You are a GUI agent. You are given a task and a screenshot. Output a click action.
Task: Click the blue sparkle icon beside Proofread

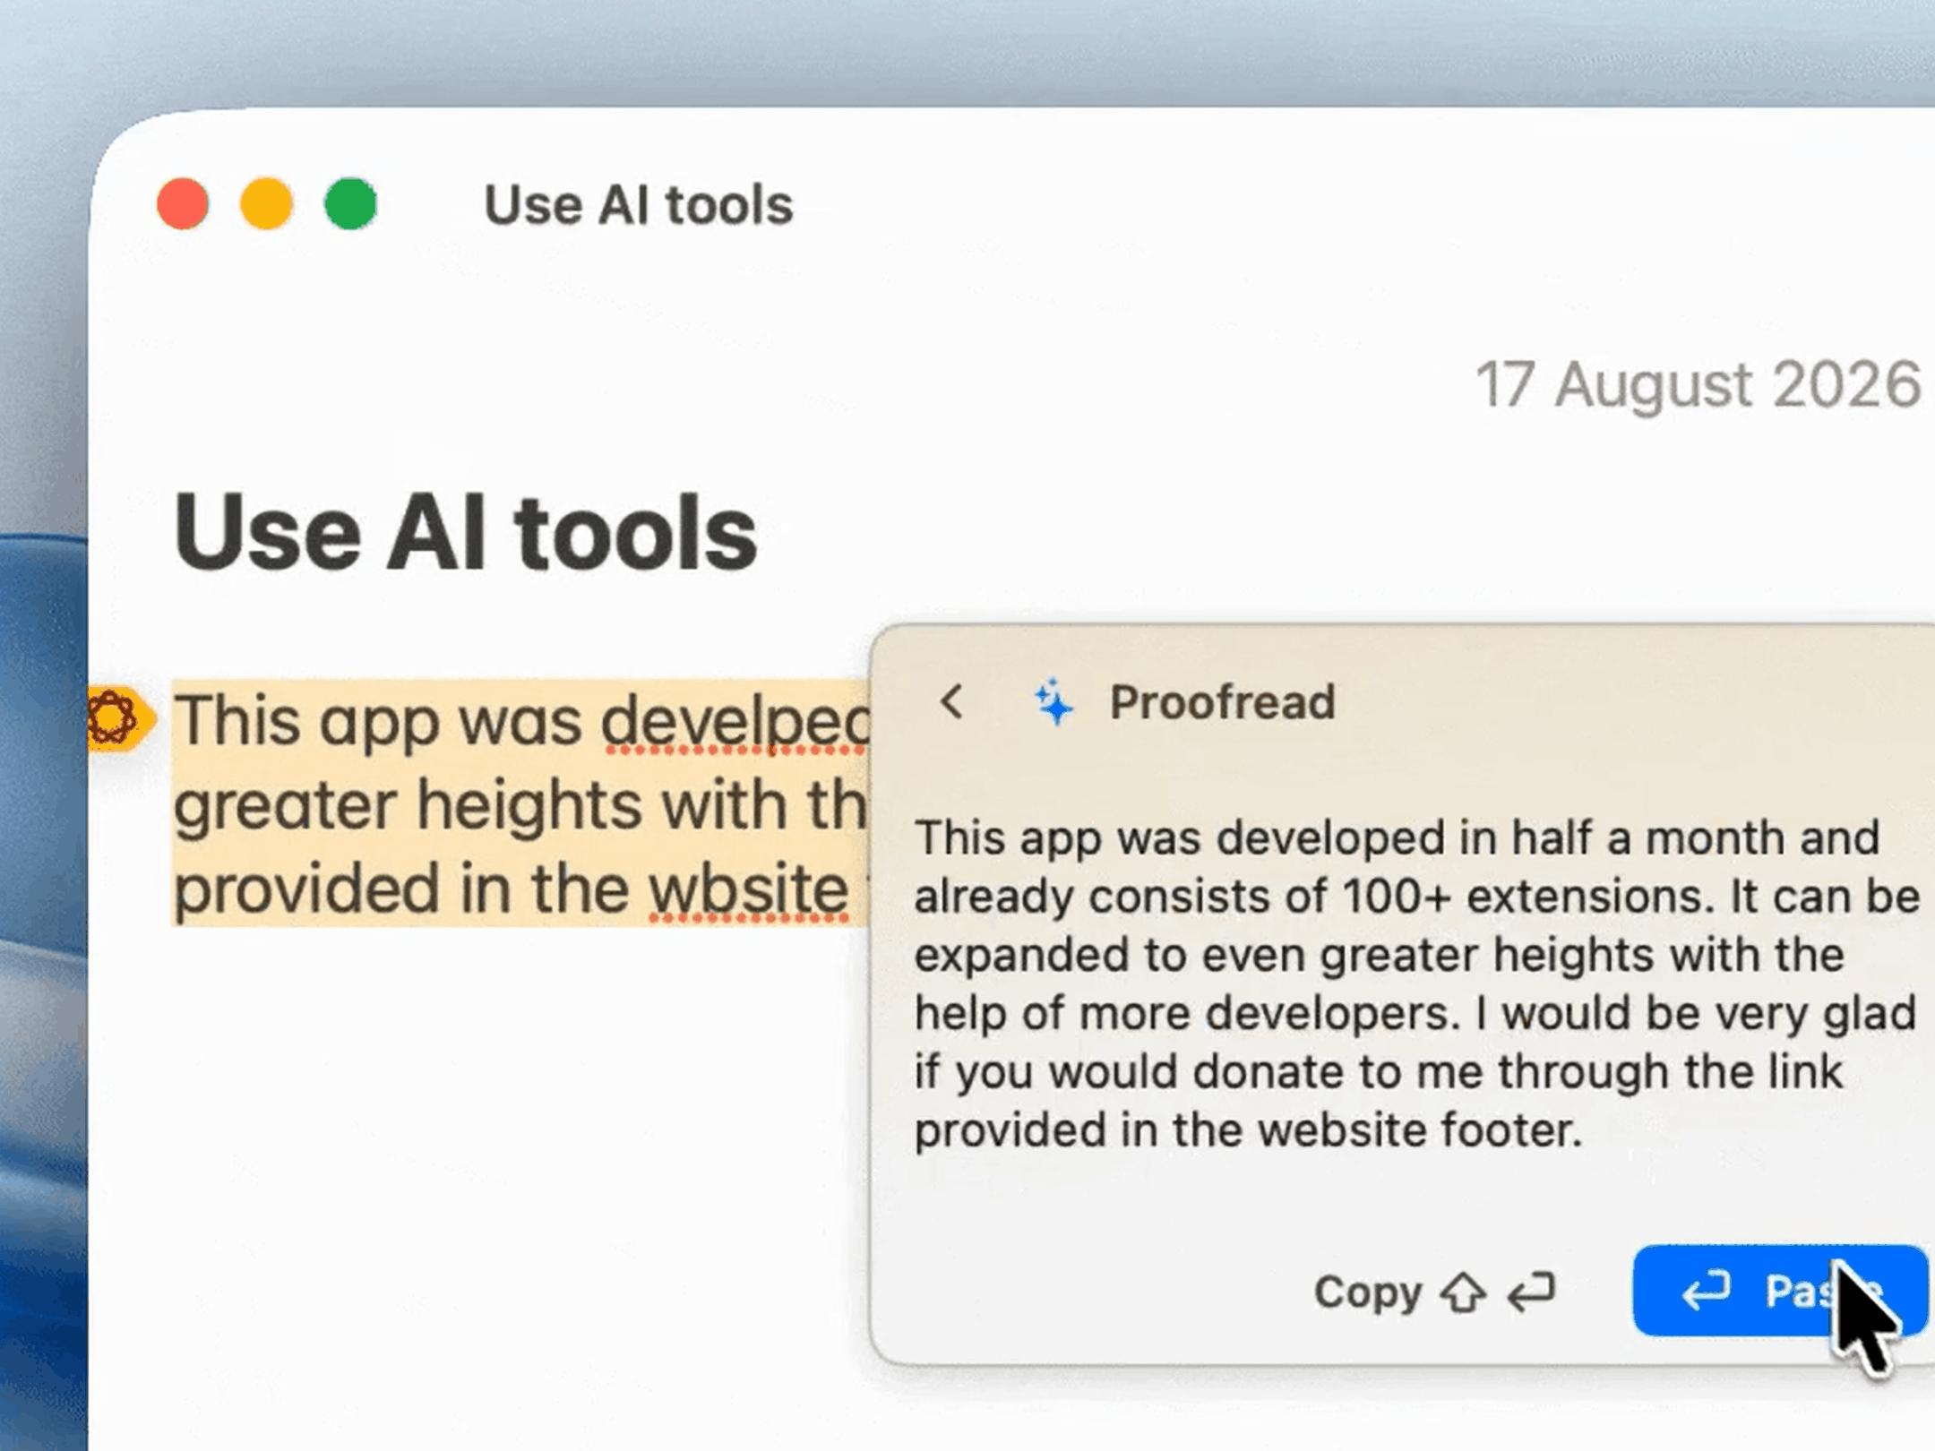1054,702
